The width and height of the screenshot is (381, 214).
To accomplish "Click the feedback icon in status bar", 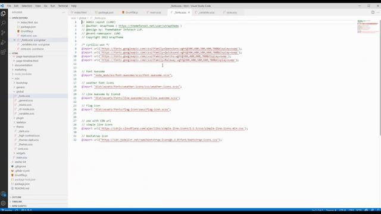I will click(x=373, y=210).
